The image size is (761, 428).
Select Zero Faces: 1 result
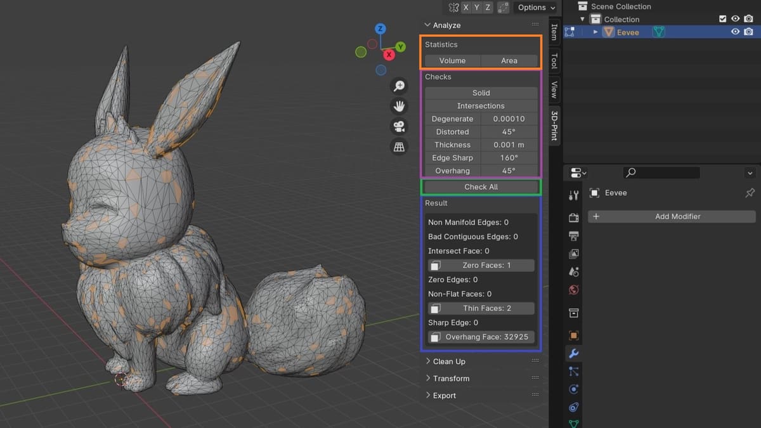tap(481, 265)
